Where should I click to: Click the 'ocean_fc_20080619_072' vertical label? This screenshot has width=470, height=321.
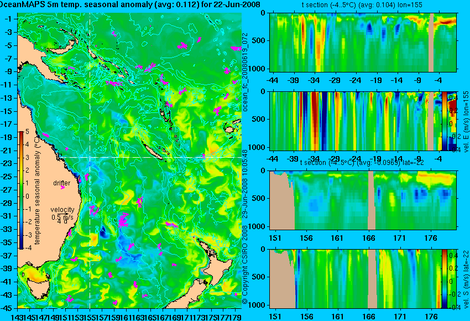coord(245,74)
